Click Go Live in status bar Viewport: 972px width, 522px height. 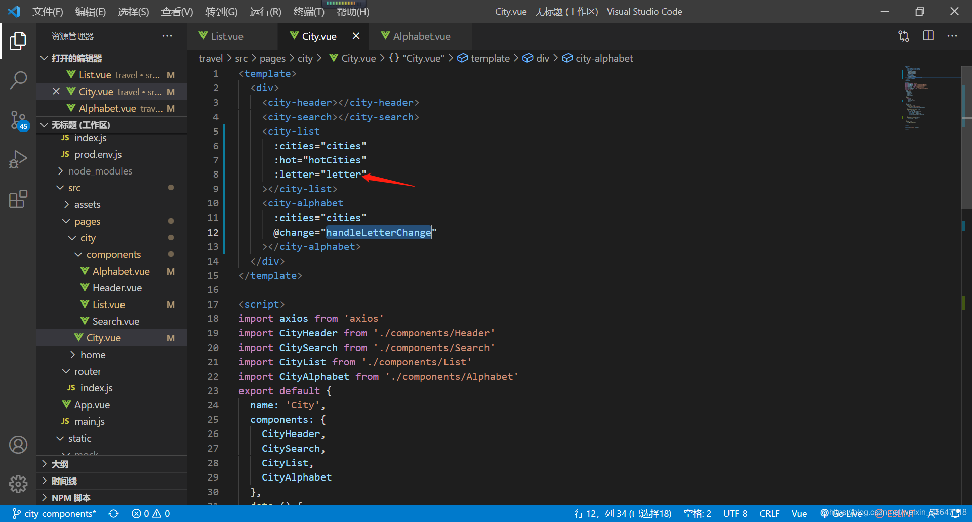click(x=841, y=513)
